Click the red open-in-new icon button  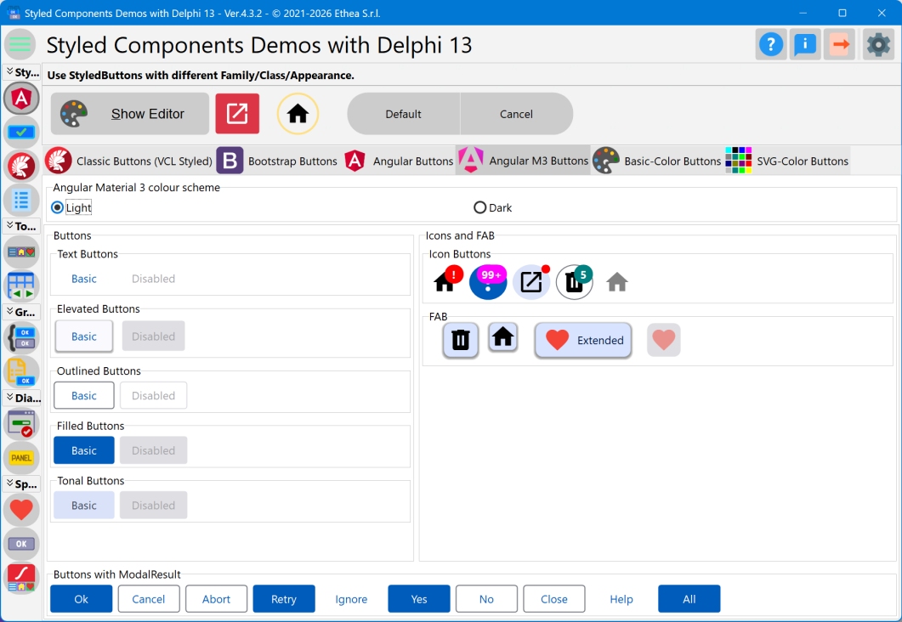click(x=237, y=114)
